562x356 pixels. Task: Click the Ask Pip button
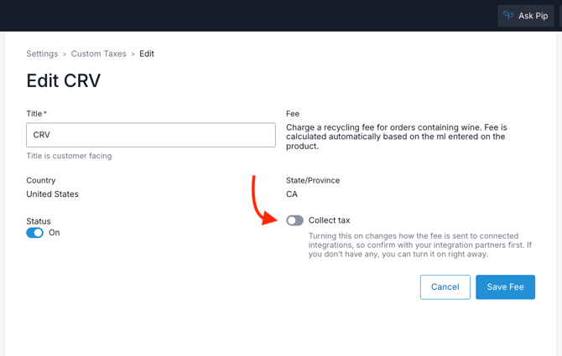525,16
